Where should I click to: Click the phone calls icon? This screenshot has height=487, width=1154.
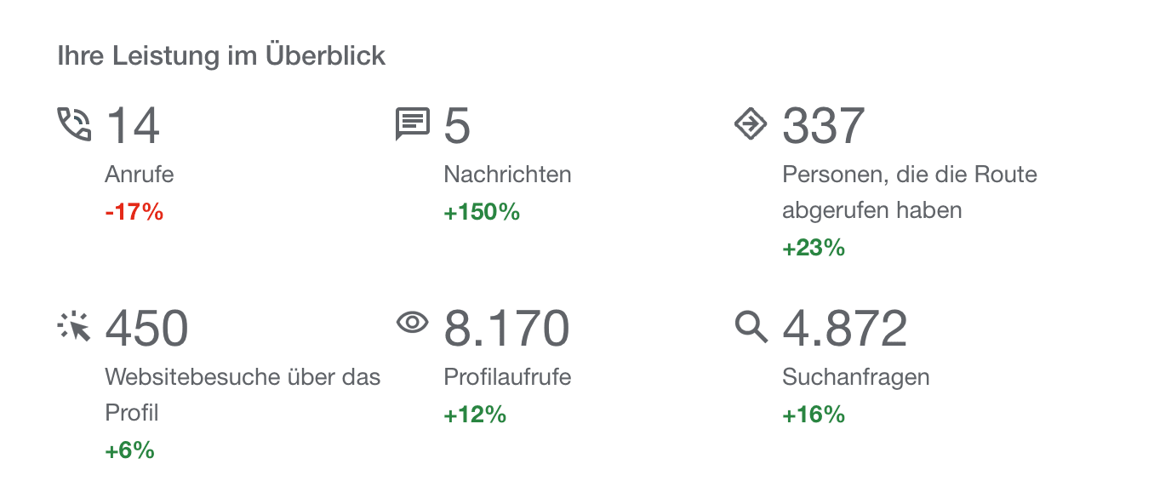pos(74,124)
